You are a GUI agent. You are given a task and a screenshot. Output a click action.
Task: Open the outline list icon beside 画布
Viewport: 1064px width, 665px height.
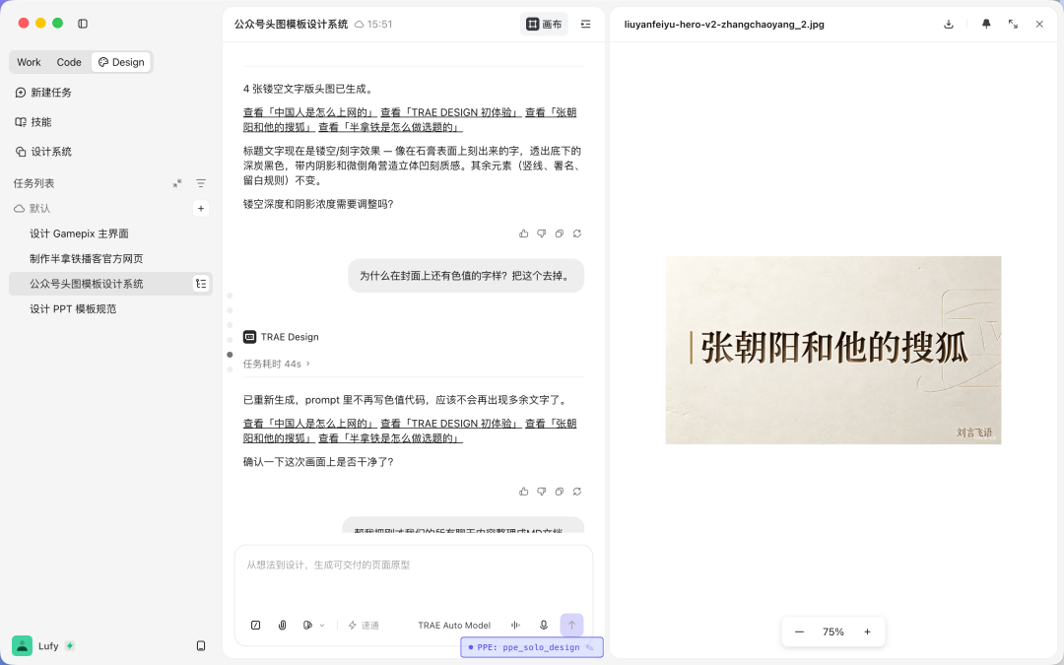point(585,25)
